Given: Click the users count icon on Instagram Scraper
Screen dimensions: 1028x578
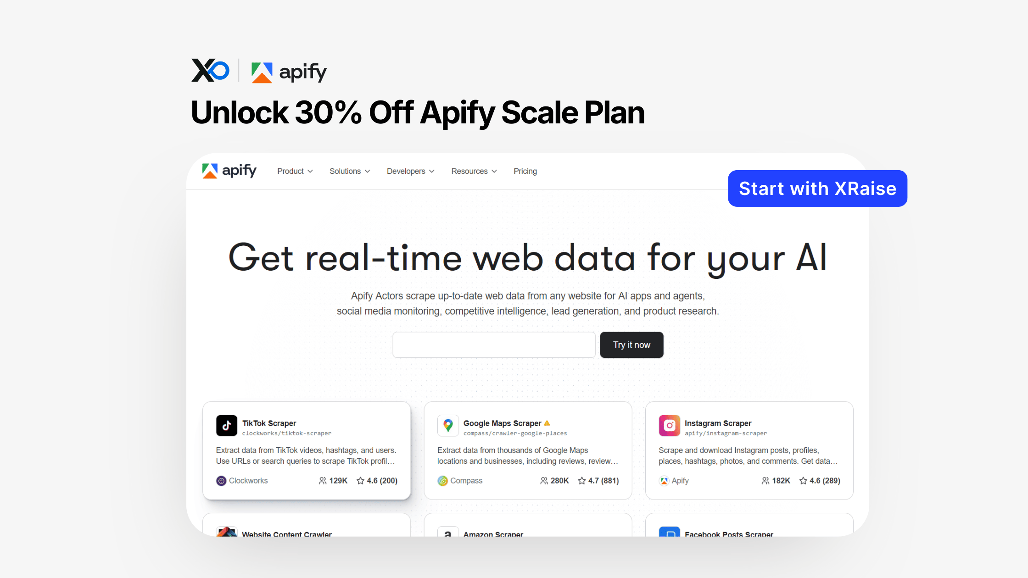Looking at the screenshot, I should click(x=765, y=481).
